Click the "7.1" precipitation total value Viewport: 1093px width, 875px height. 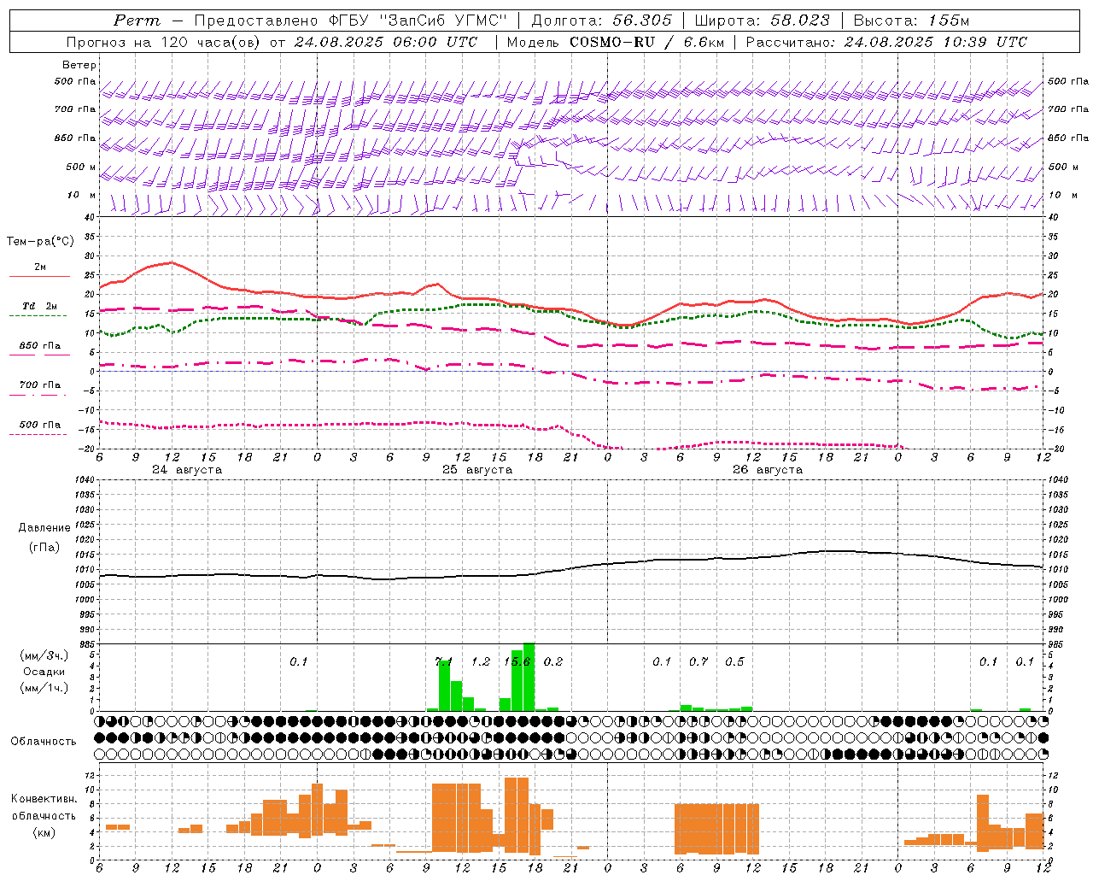[x=444, y=662]
